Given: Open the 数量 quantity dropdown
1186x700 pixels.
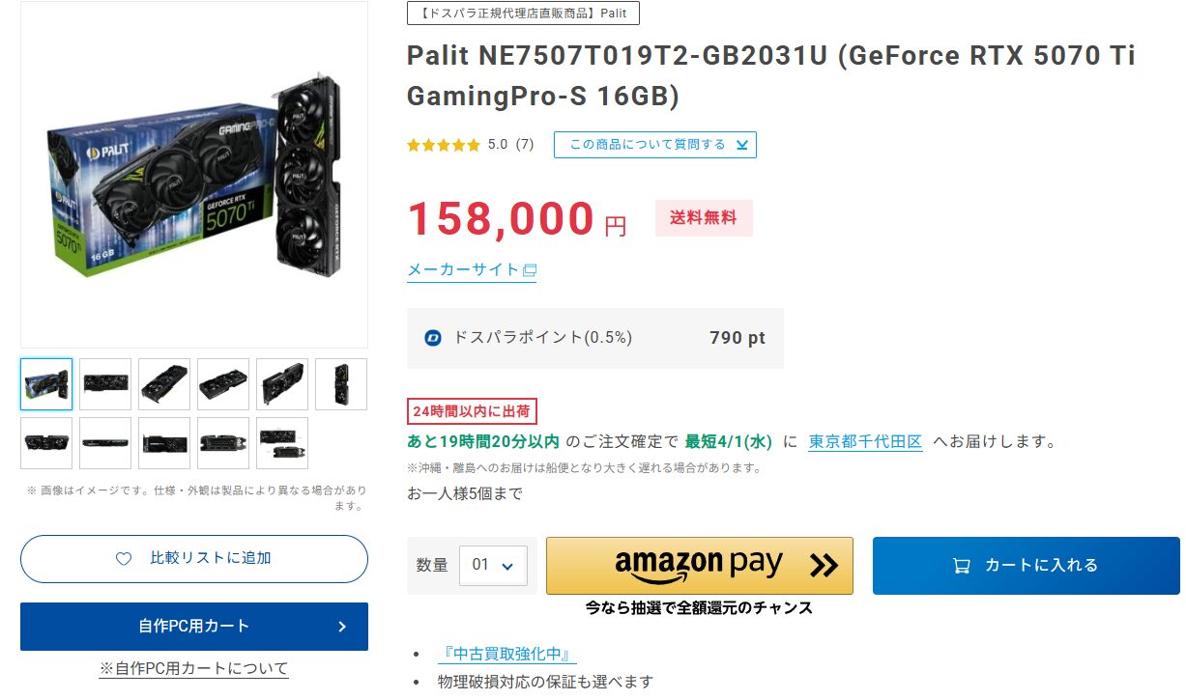Looking at the screenshot, I should pos(493,565).
